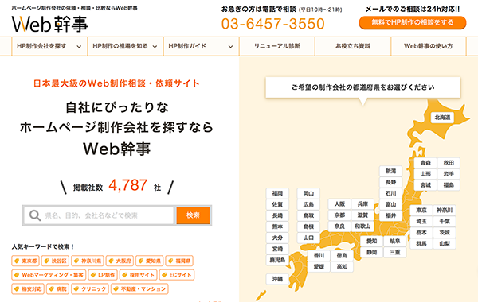This screenshot has height=302, width=478.
Task: Select 山梨 prefecture button
Action: point(445,244)
